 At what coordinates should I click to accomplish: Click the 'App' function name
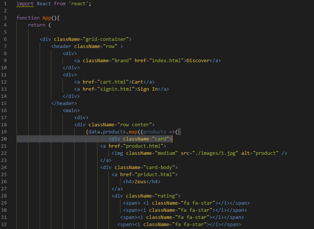(x=47, y=18)
